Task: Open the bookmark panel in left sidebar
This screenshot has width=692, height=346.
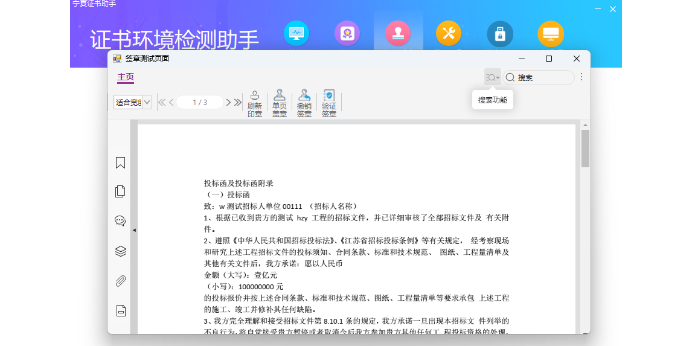Action: point(120,163)
